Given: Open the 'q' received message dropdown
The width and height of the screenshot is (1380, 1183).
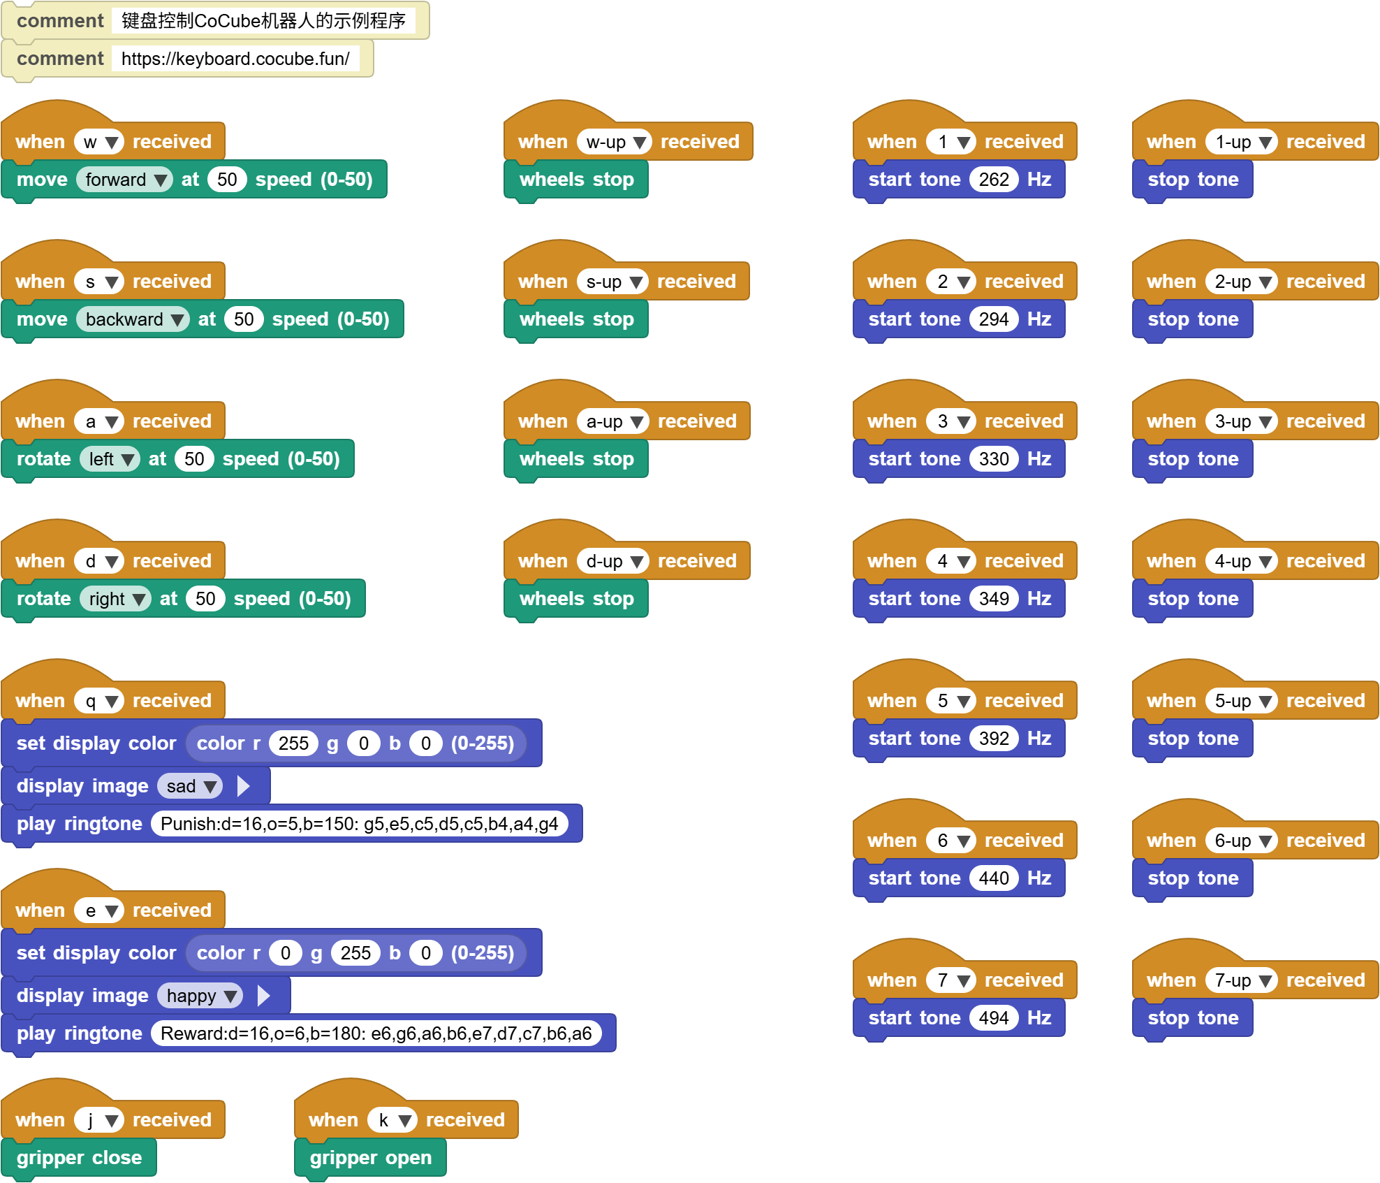Looking at the screenshot, I should click(99, 701).
